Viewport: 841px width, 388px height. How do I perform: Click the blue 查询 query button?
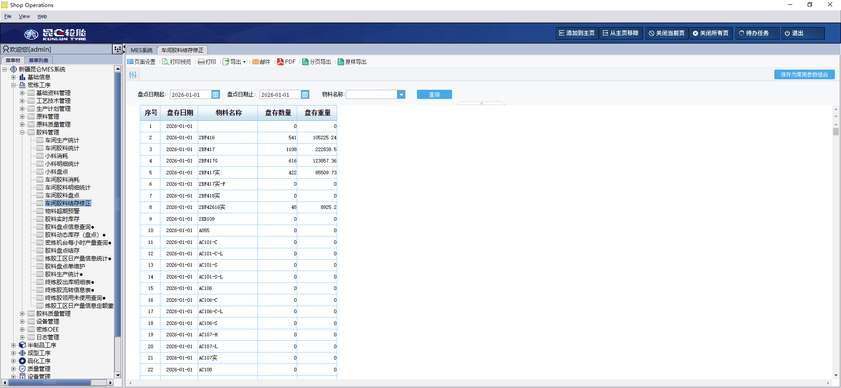[x=434, y=95]
